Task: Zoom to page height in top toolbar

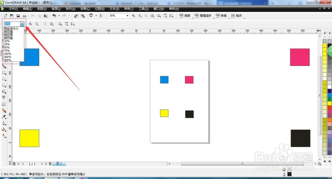Action: coord(172,16)
